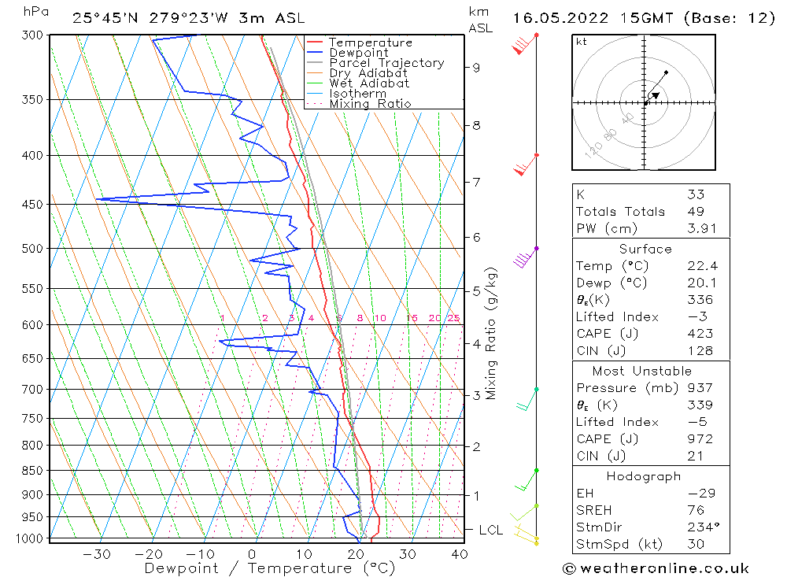
Task: Click the 300 hPa pressure axis label
Action: [x=32, y=35]
